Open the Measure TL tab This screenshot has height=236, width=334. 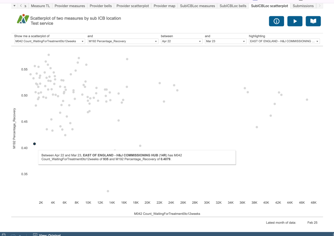(40, 6)
